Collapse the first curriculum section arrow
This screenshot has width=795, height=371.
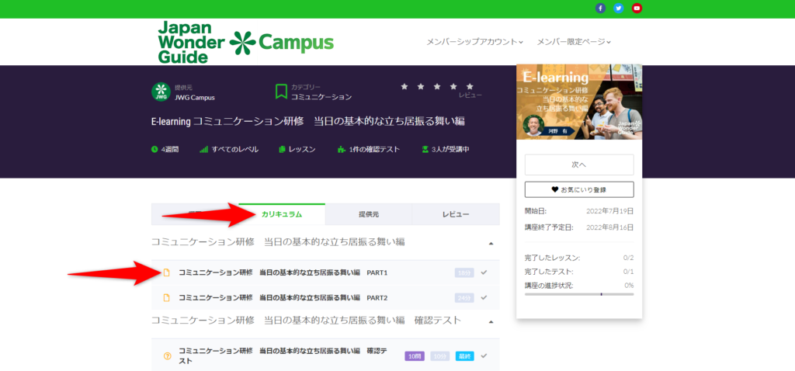(x=491, y=243)
